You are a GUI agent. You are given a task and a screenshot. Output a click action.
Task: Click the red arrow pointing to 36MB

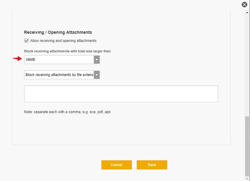point(17,59)
